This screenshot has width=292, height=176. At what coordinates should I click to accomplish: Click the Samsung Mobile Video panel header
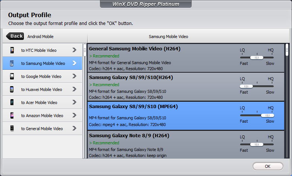point(168,37)
